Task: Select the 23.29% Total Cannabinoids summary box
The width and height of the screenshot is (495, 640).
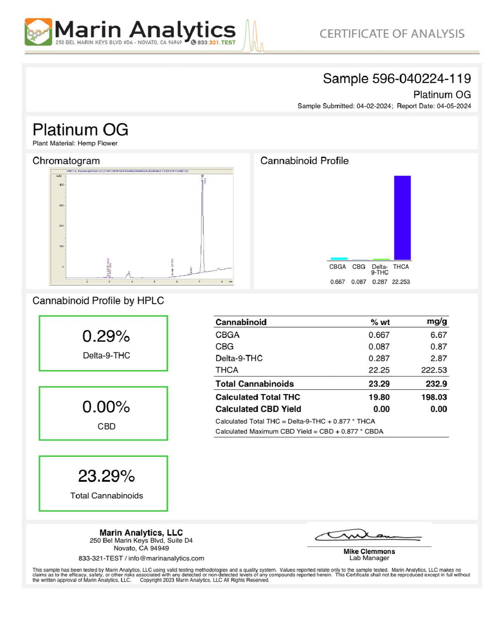Action: (x=104, y=483)
